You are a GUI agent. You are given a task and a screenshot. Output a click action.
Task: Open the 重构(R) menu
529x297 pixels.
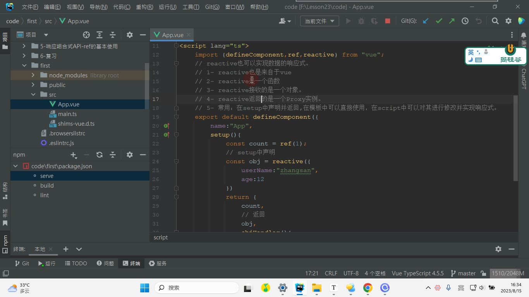point(144,7)
